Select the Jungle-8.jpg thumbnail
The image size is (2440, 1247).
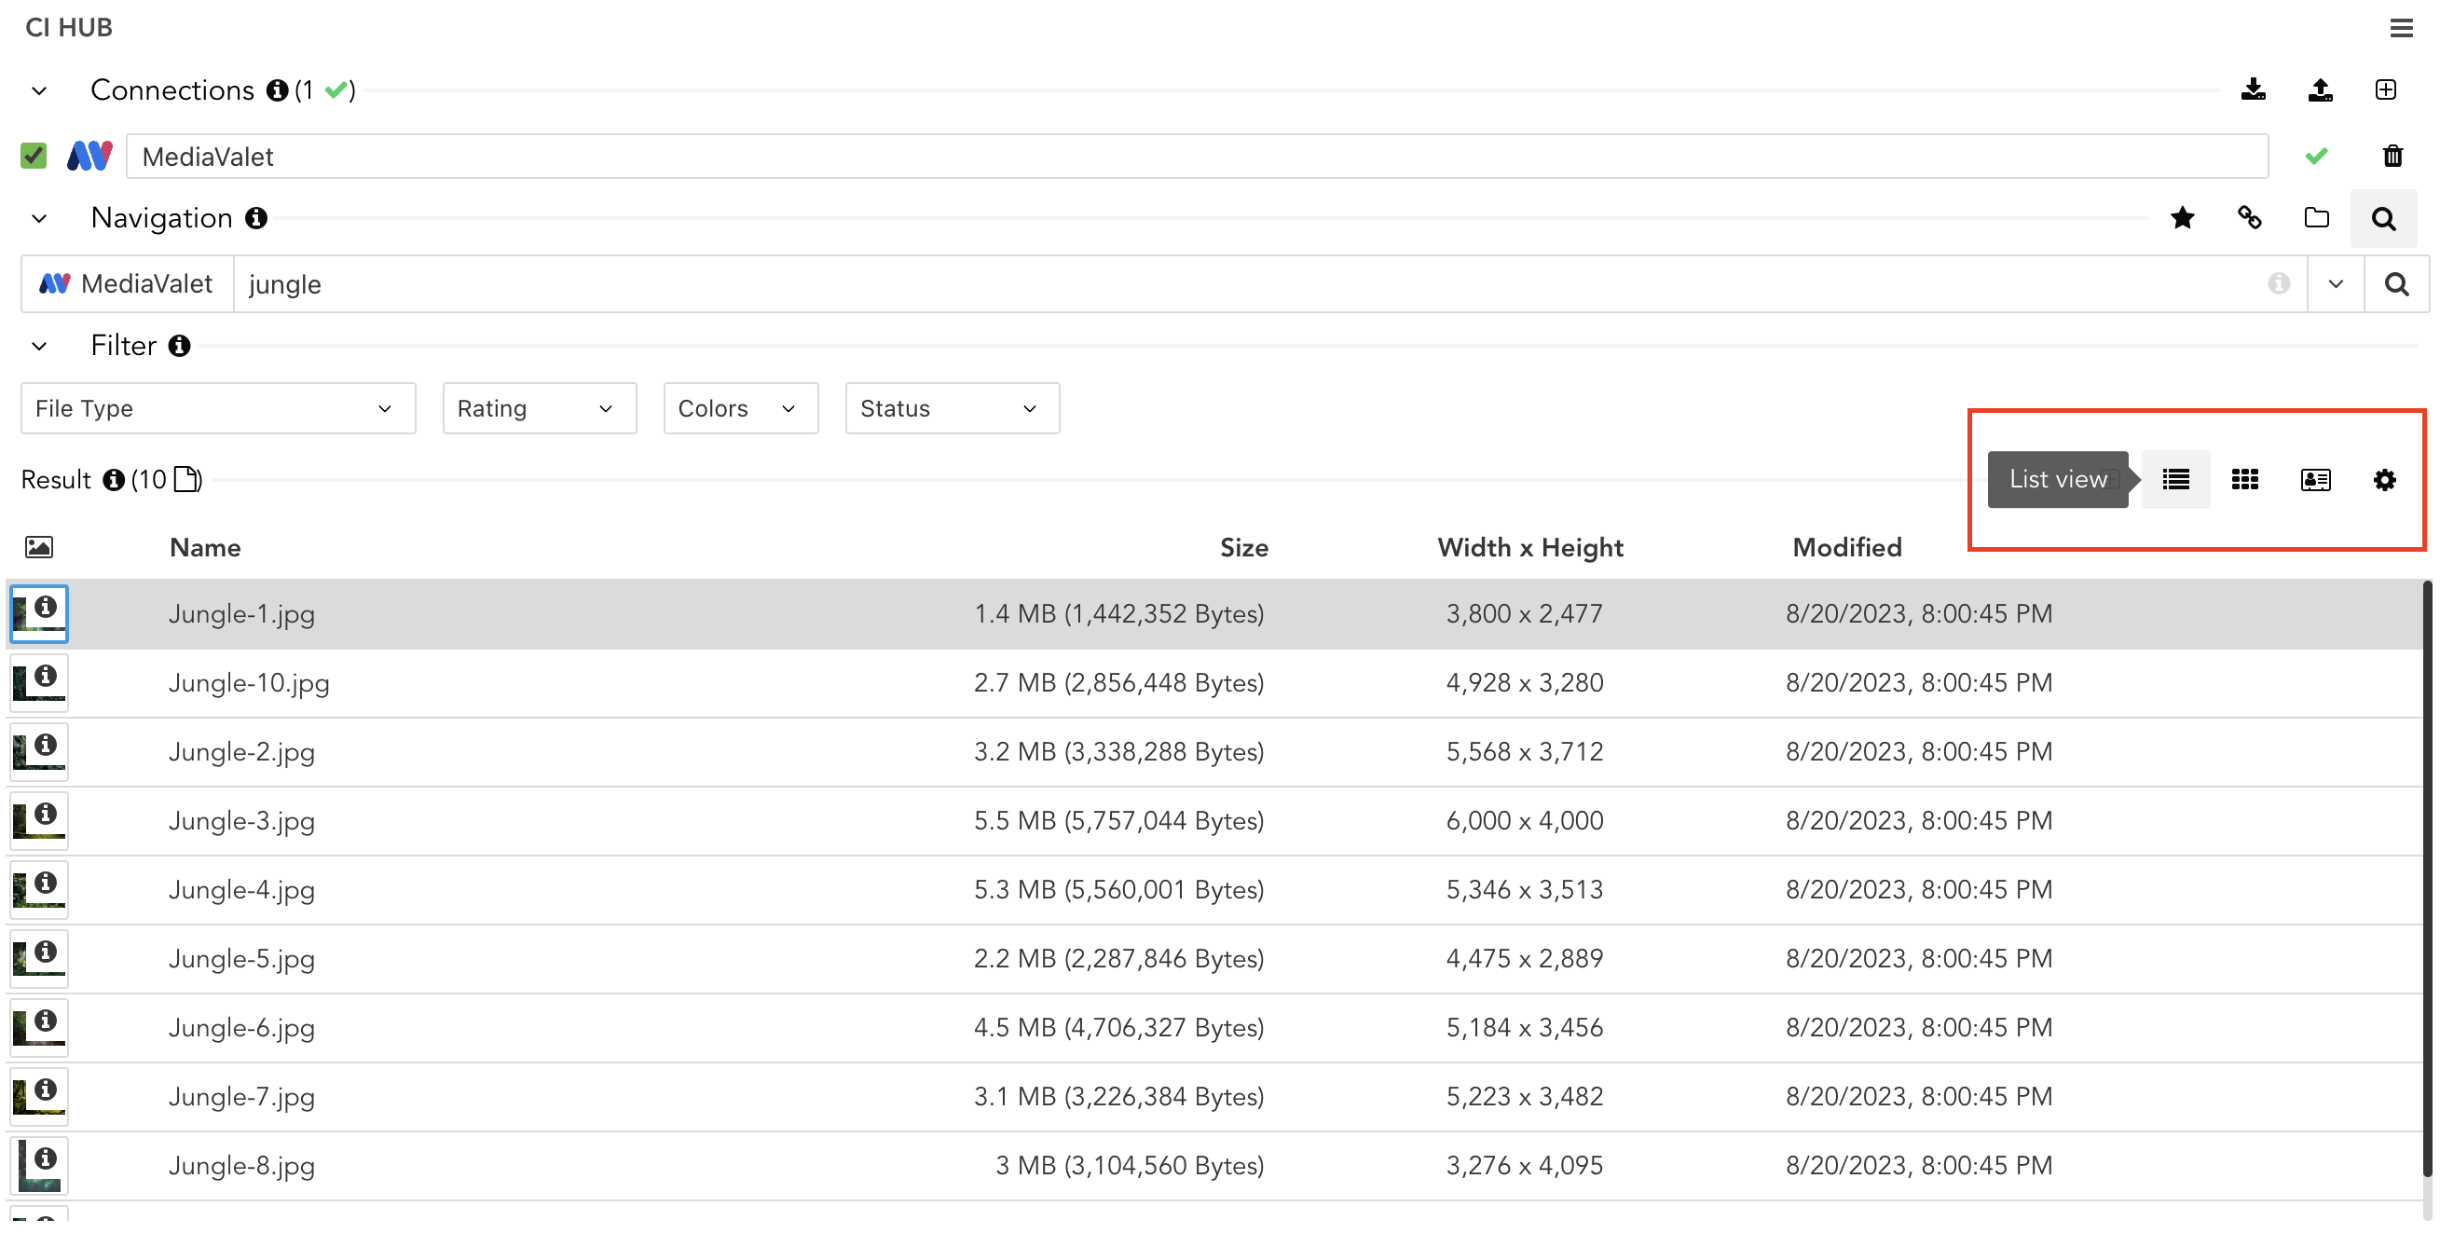(x=39, y=1166)
